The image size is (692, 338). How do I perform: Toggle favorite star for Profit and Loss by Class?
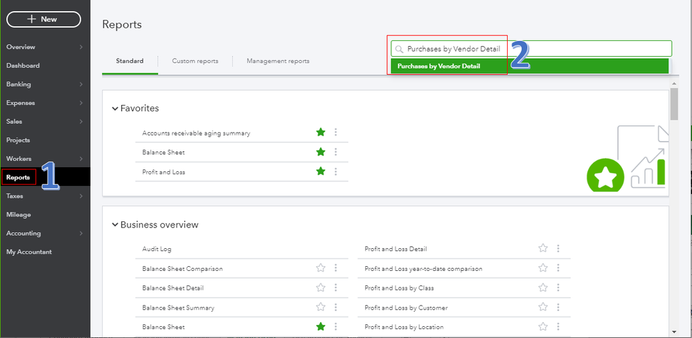[543, 288]
